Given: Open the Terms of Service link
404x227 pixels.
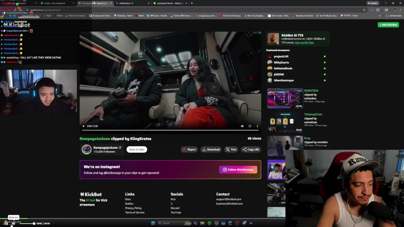Looking at the screenshot, I should click(135, 212).
